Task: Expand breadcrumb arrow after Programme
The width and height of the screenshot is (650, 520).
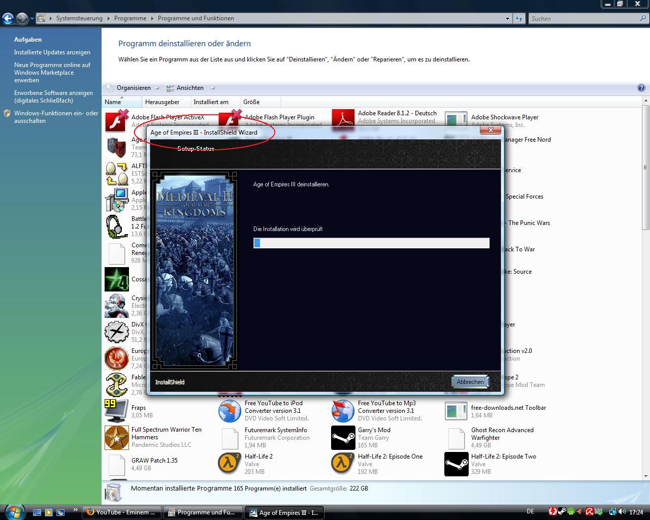Action: coord(151,18)
